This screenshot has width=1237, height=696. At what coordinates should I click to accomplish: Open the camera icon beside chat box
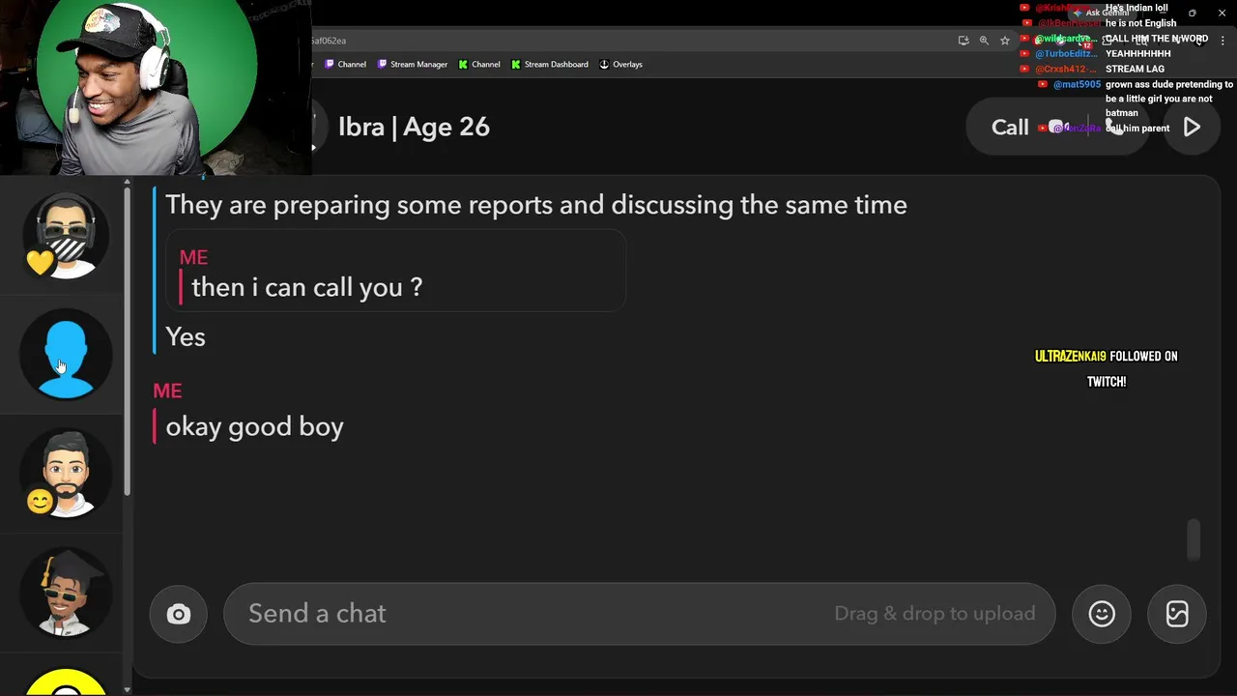pyautogui.click(x=179, y=614)
